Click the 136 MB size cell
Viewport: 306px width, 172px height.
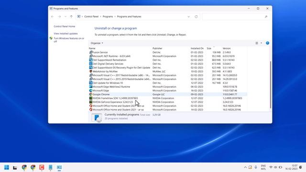pos(217,52)
